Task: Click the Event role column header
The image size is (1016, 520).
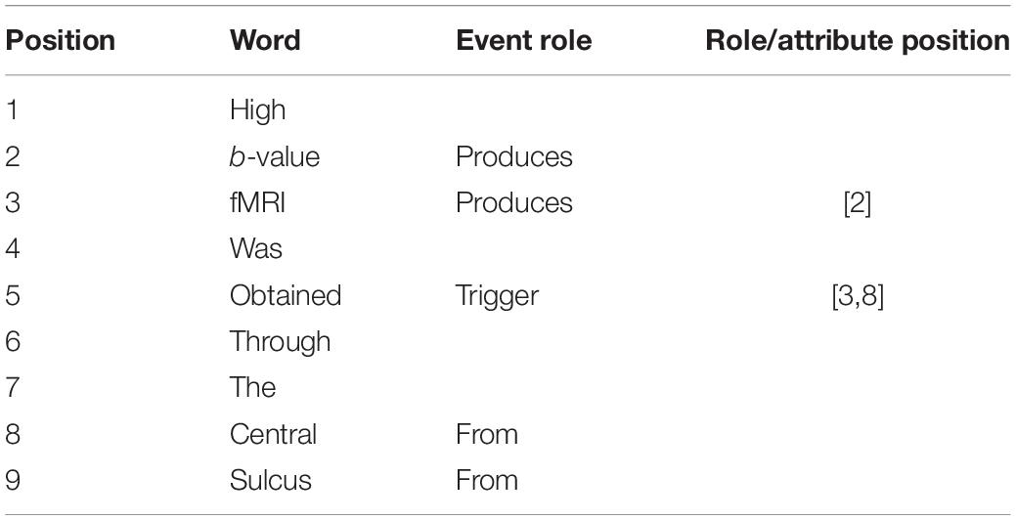Action: click(523, 41)
